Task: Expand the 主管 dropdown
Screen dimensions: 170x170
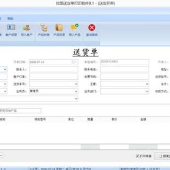Action: [x=147, y=84]
